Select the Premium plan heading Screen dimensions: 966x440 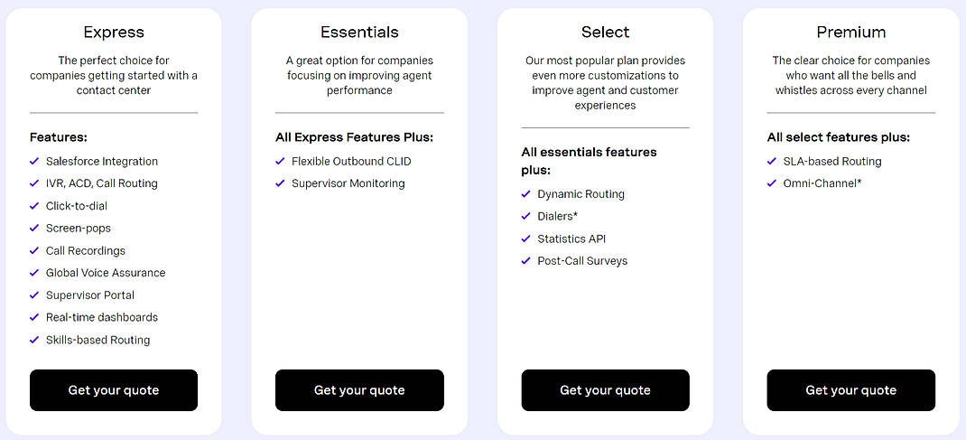click(850, 33)
